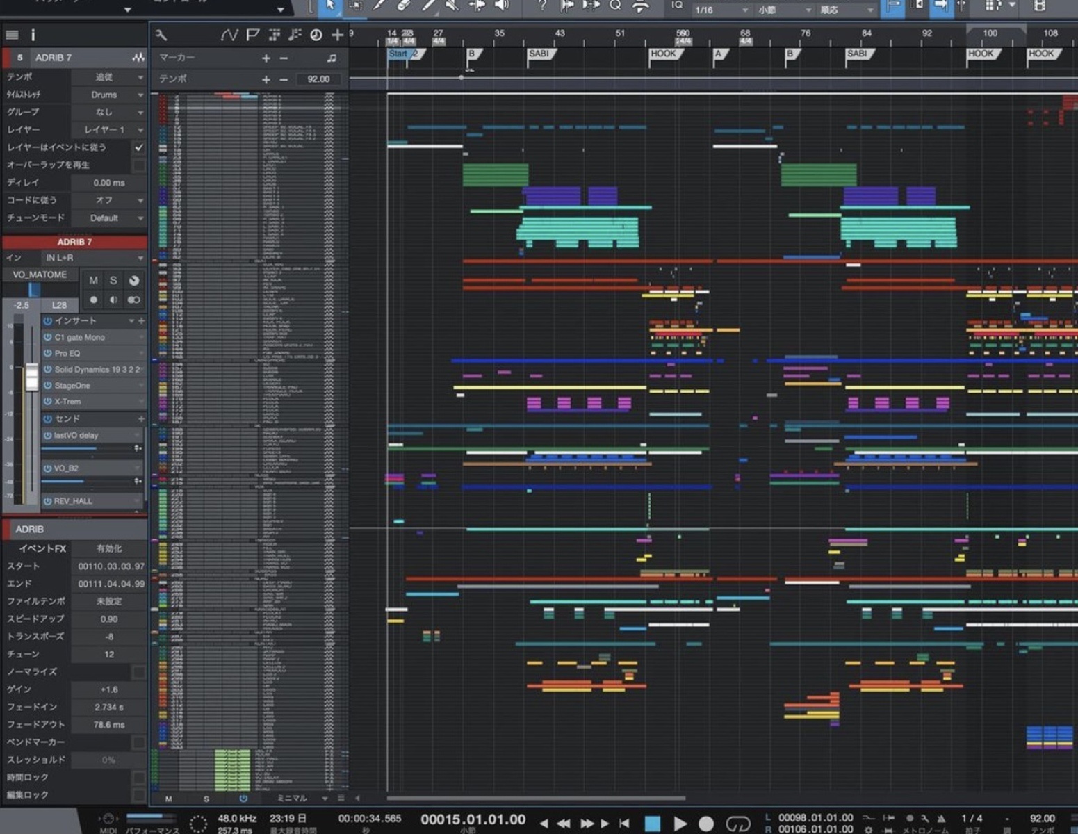Bypass the Pro EQ insert power button
The height and width of the screenshot is (834, 1078).
[48, 354]
